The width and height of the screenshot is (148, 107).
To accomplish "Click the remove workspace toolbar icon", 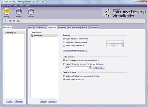I will coord(14,21).
